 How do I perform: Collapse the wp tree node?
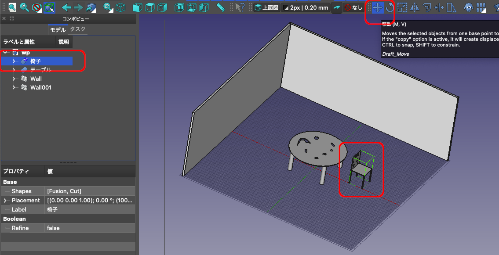[4, 52]
